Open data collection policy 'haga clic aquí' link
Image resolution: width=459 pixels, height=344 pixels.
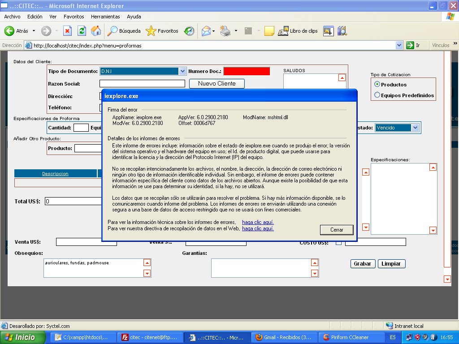click(258, 228)
